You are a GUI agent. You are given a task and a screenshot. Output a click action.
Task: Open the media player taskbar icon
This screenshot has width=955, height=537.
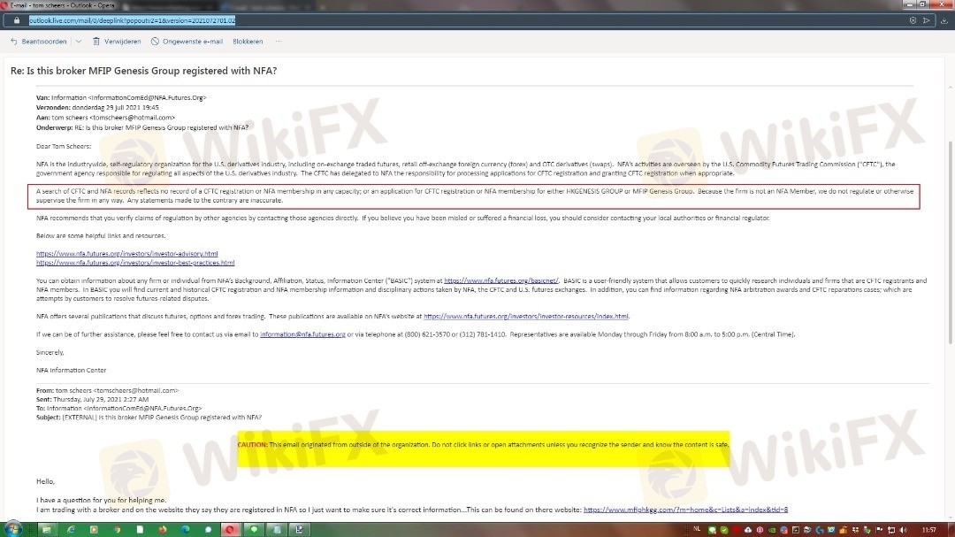pyautogui.click(x=94, y=530)
